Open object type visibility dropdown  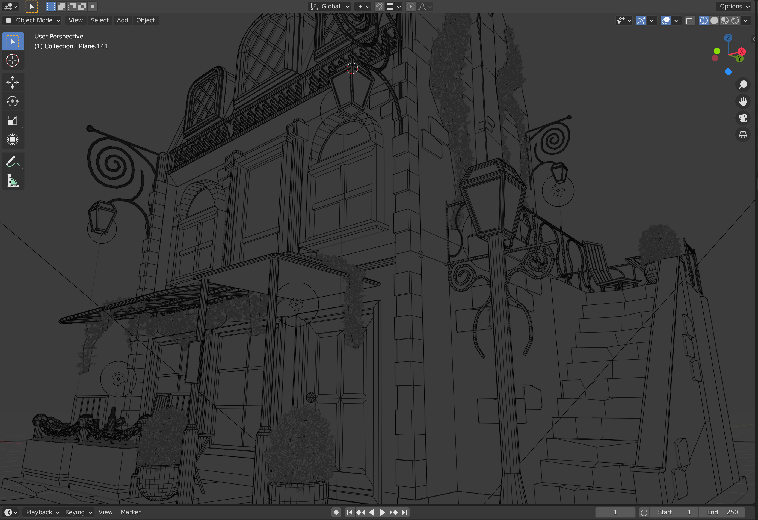click(624, 20)
